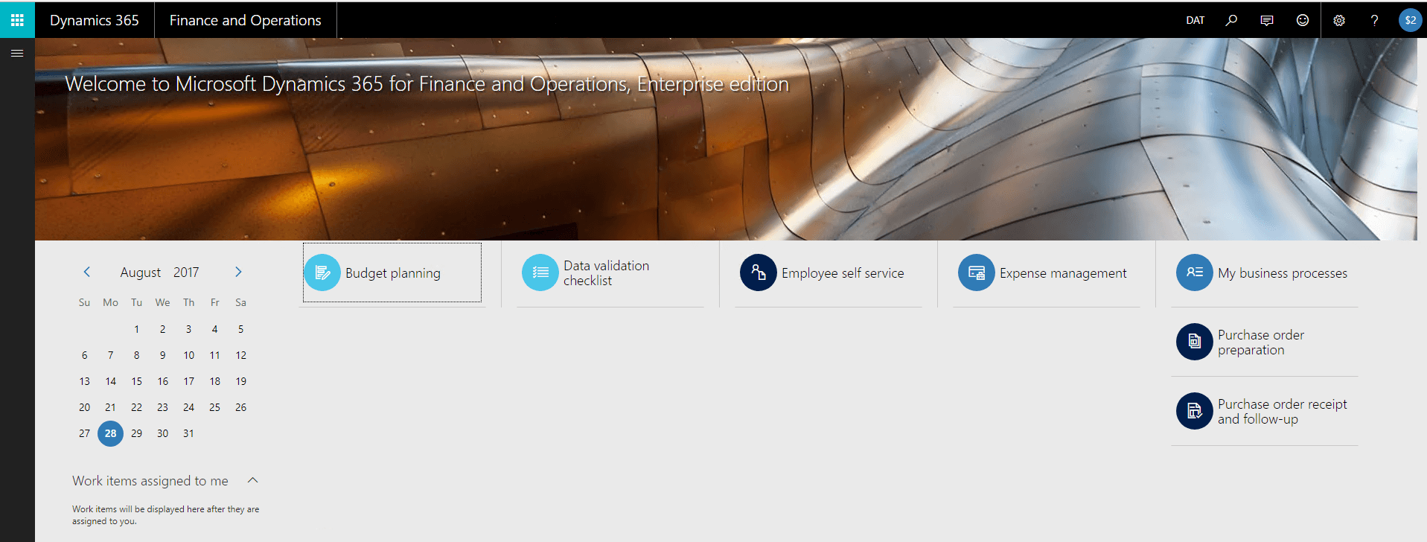Open Employee self service label

click(x=843, y=273)
